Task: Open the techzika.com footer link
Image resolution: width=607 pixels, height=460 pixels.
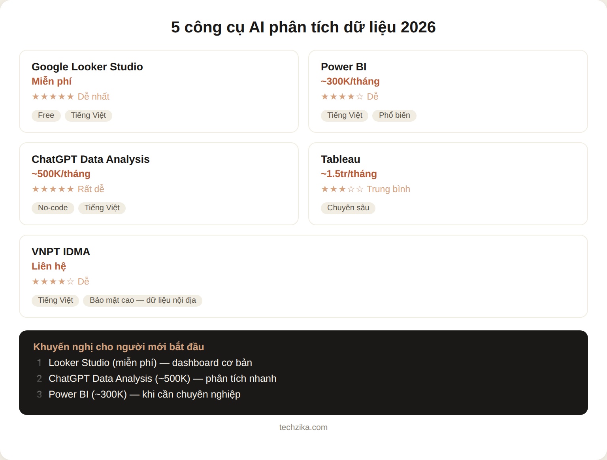Action: (303, 427)
